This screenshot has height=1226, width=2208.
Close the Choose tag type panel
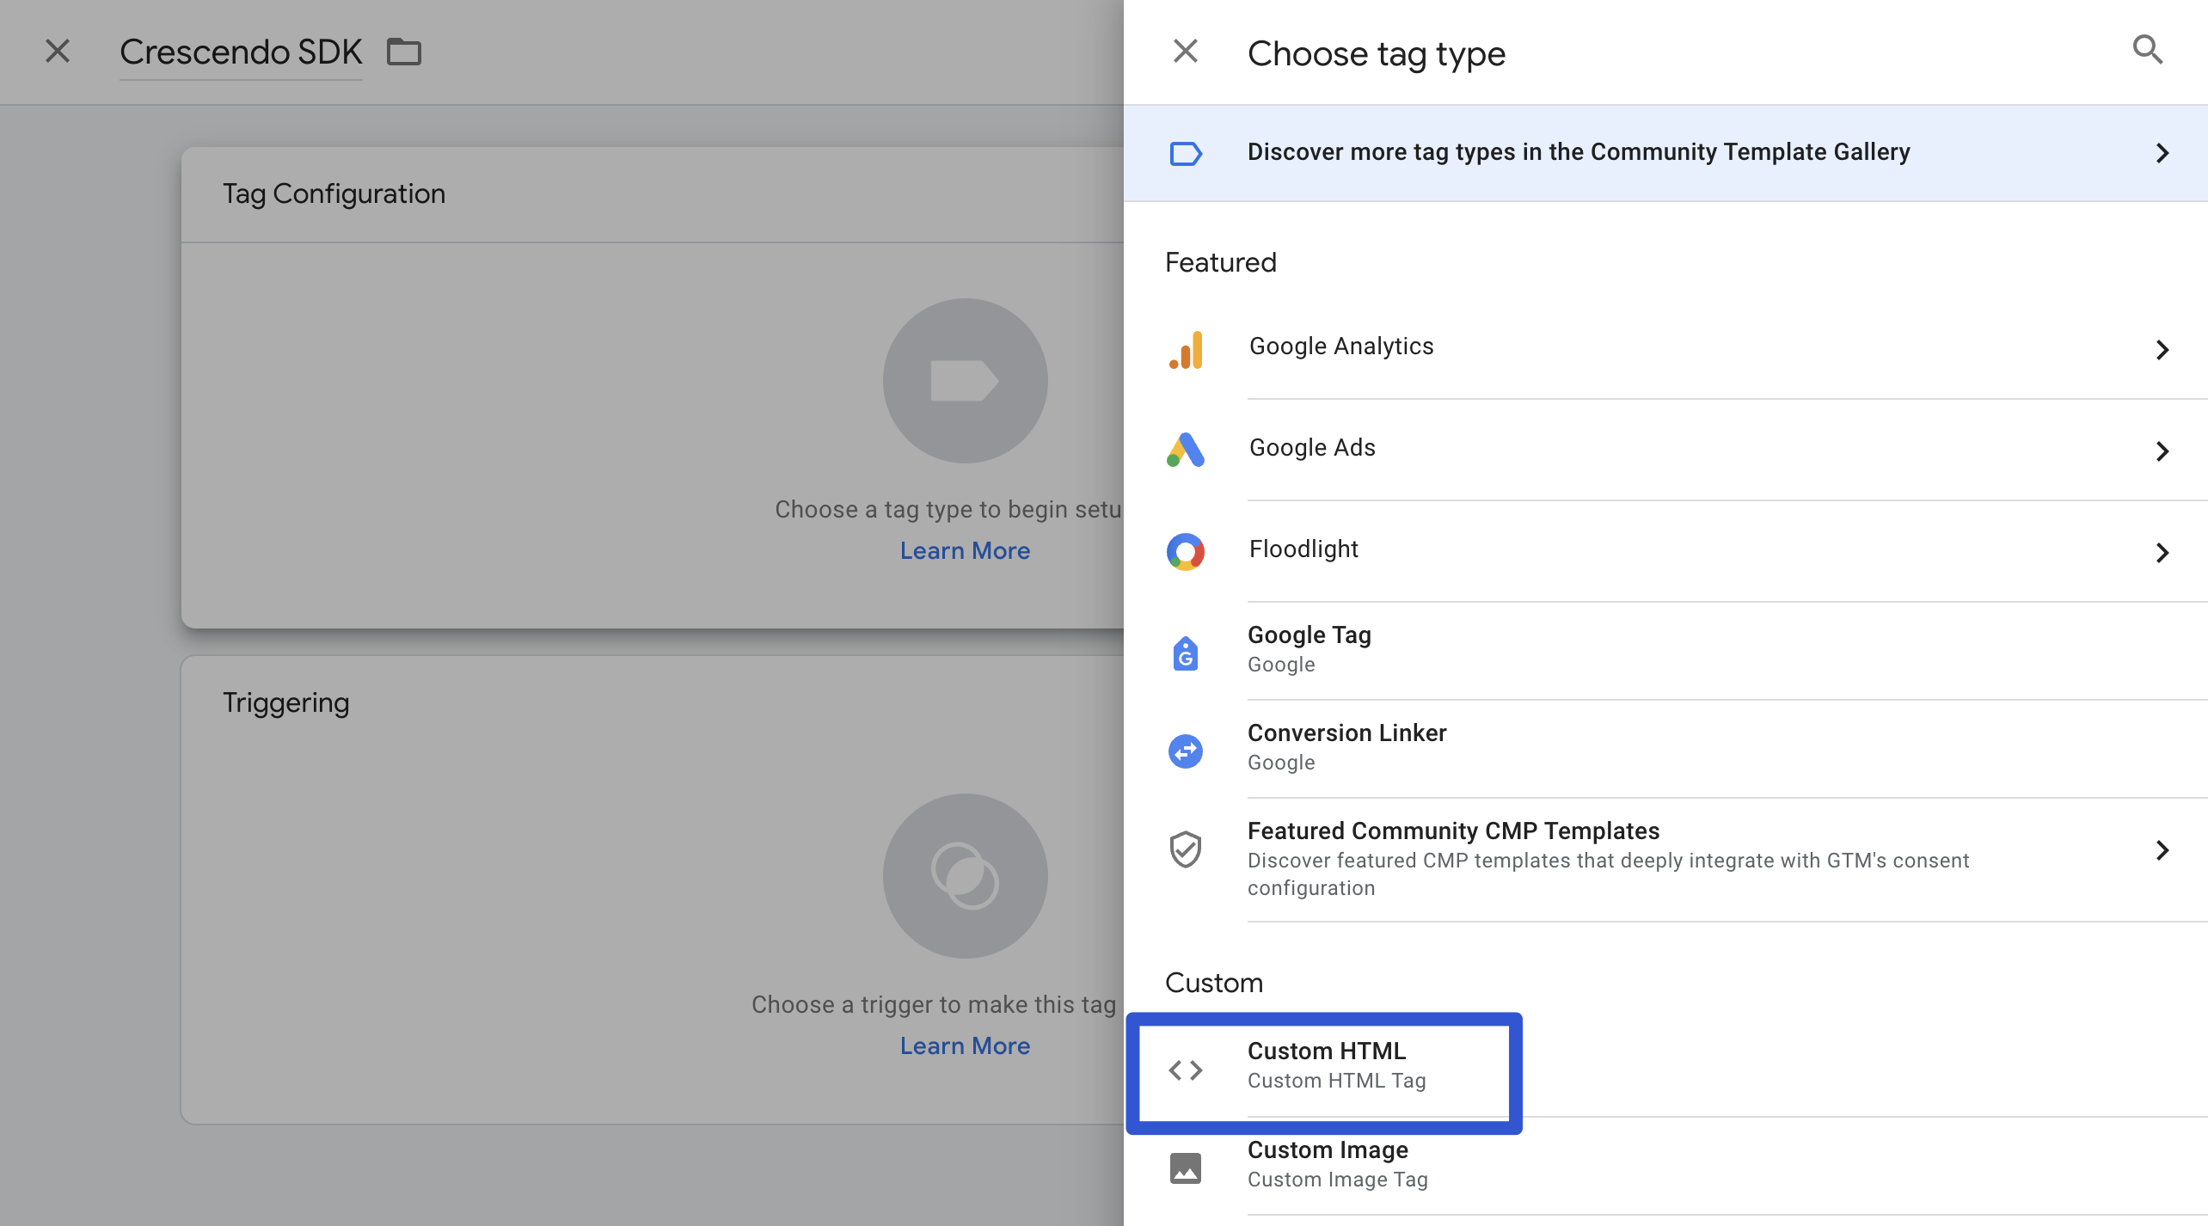click(1185, 52)
